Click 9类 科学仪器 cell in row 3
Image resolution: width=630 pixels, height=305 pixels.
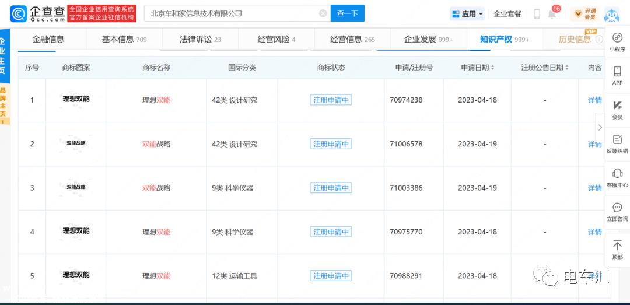point(232,188)
